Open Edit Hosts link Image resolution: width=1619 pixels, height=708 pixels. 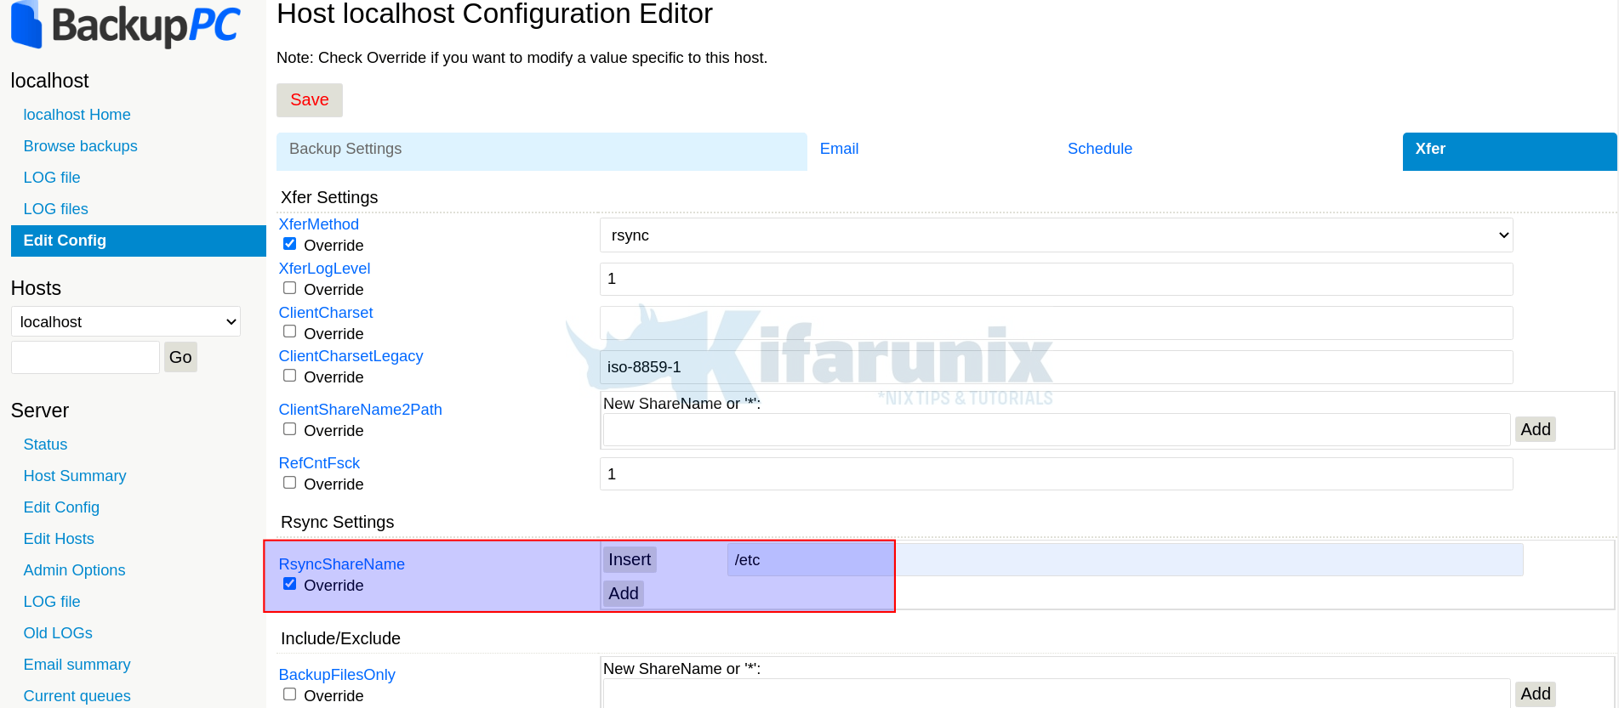tap(59, 539)
